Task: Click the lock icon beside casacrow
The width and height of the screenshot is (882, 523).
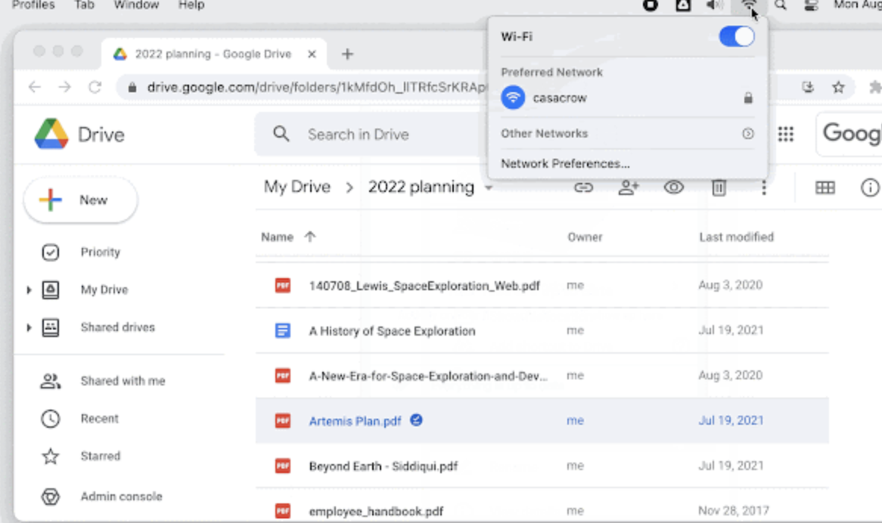Action: click(747, 97)
